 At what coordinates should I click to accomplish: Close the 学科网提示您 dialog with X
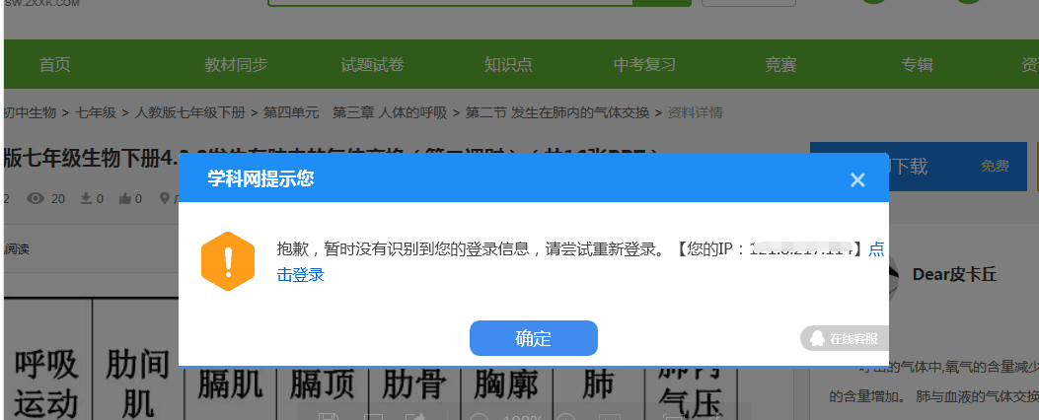857,179
